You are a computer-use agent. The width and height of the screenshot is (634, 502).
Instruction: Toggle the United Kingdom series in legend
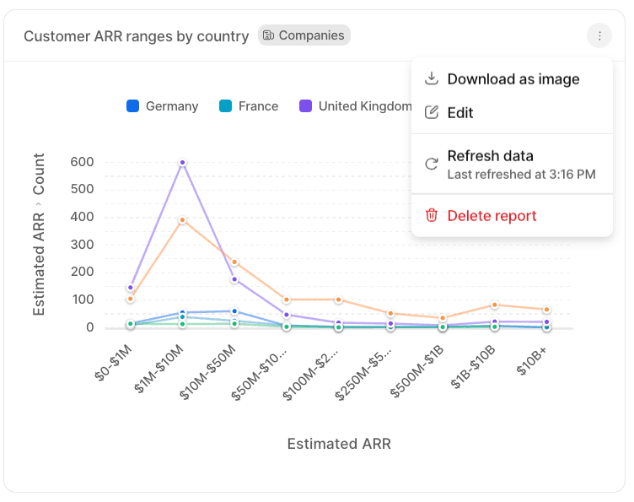click(364, 106)
